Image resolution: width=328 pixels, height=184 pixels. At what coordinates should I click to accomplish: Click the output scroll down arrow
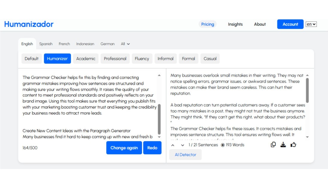click(307, 137)
